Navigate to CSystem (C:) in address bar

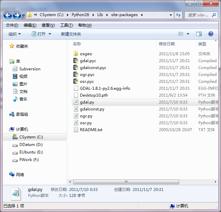(52, 15)
